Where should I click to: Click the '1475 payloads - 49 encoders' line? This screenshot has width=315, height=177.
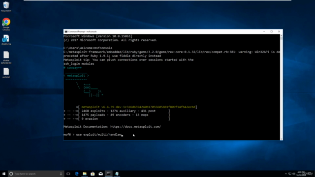[117, 115]
